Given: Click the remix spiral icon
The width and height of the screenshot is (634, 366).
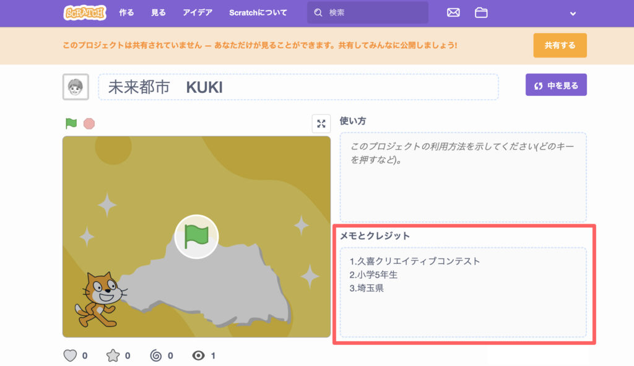Looking at the screenshot, I should click(x=155, y=355).
